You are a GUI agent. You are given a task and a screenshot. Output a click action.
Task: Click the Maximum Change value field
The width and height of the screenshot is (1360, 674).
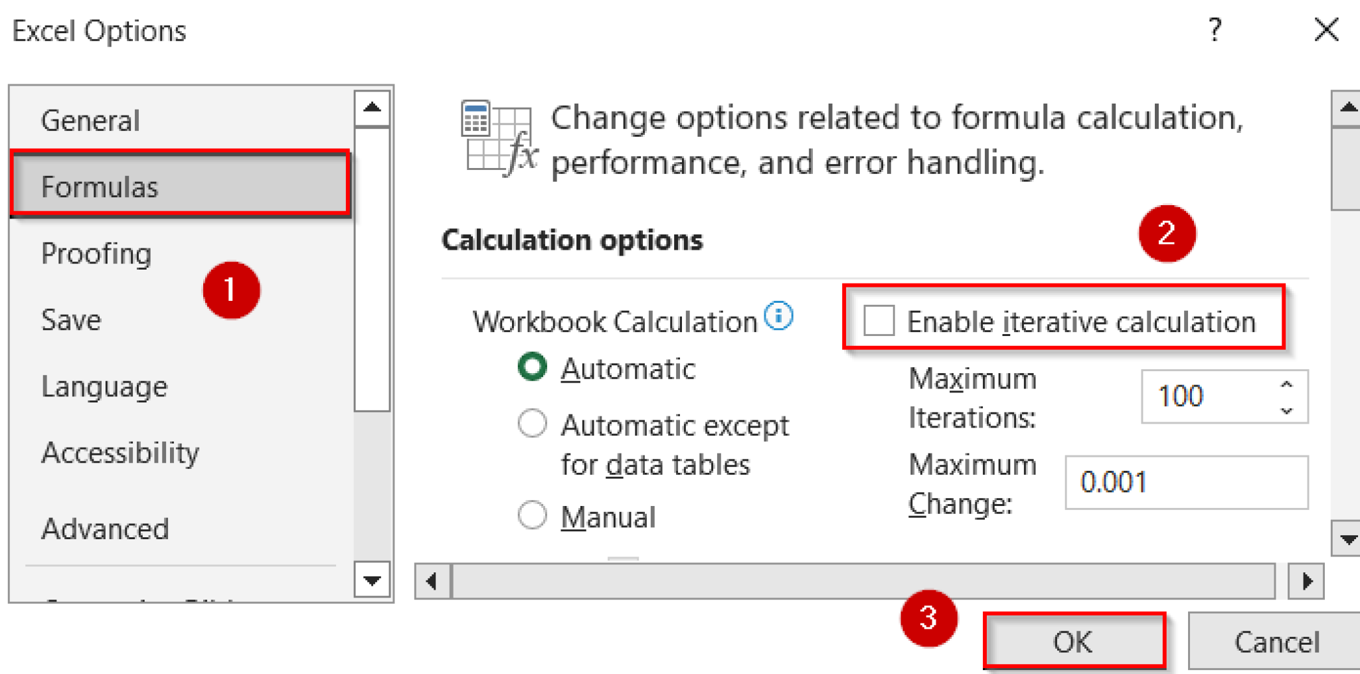pos(1185,482)
